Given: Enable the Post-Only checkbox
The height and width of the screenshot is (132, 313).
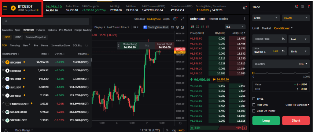Looking at the screenshot, I should [254, 105].
